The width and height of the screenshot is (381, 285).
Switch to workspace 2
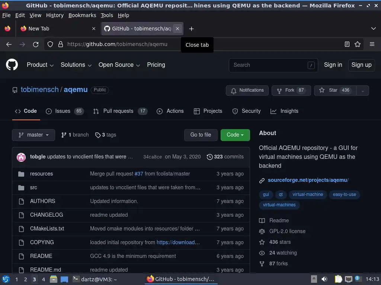tap(26, 279)
